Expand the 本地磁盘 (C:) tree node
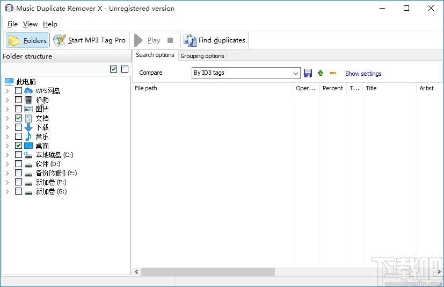The height and width of the screenshot is (287, 444). 8,155
